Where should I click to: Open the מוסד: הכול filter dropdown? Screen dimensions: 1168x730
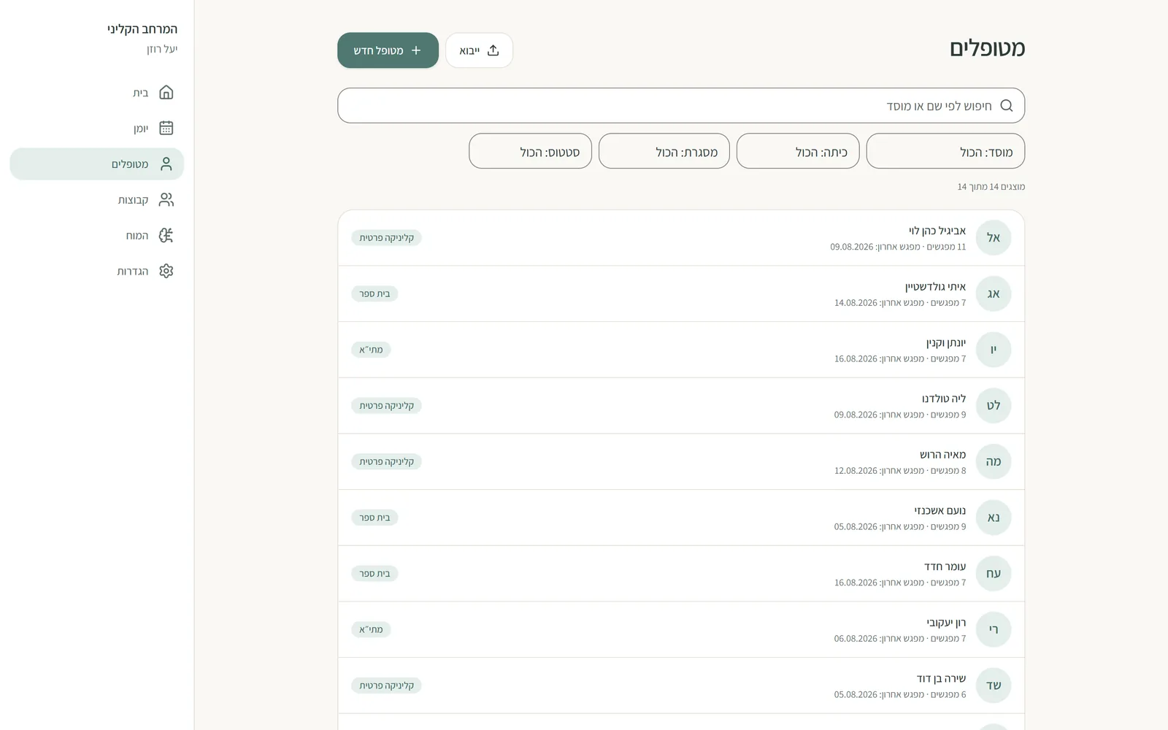pyautogui.click(x=945, y=151)
